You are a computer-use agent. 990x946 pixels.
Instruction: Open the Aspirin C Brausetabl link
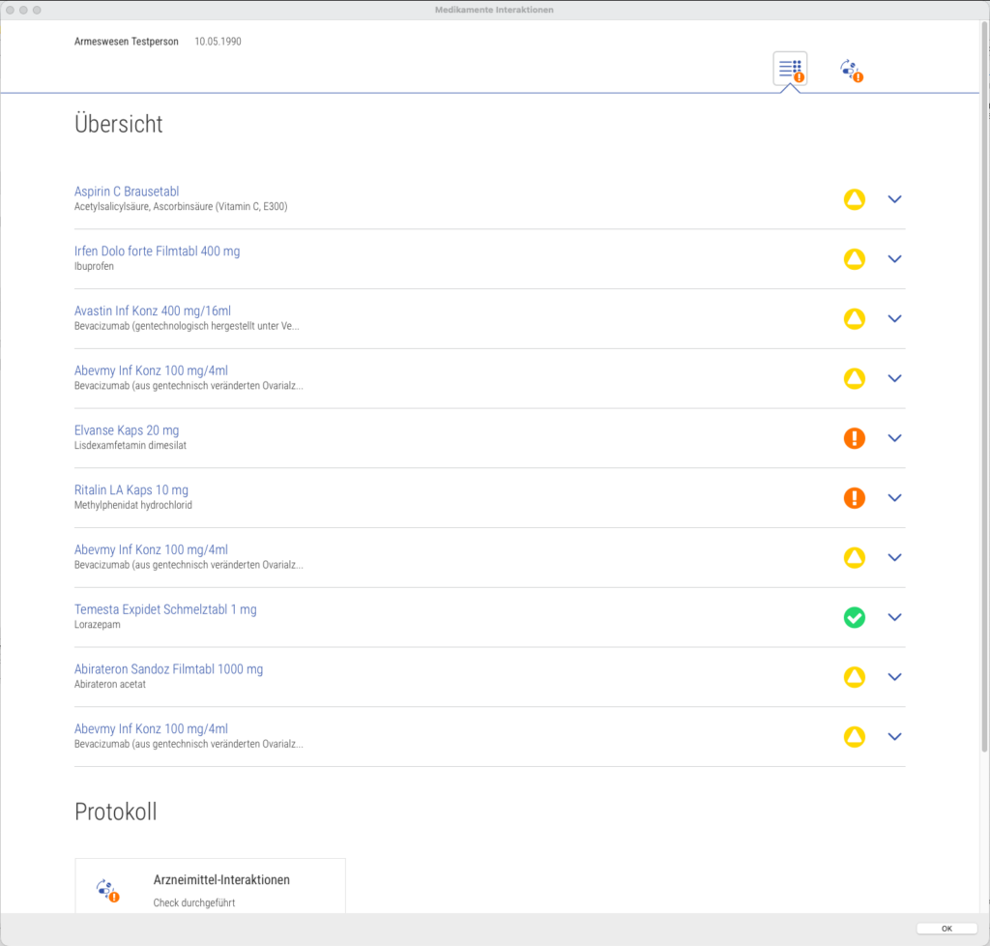pos(127,192)
